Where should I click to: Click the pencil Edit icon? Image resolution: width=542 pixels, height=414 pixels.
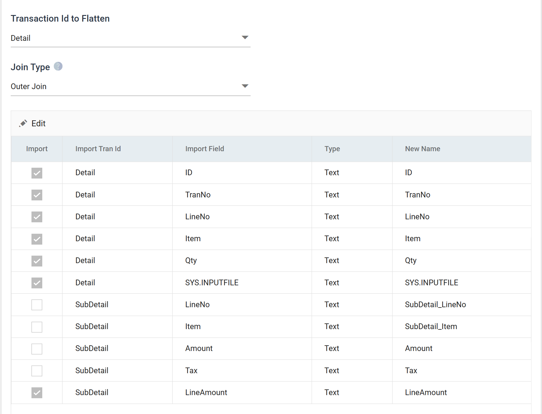point(23,123)
